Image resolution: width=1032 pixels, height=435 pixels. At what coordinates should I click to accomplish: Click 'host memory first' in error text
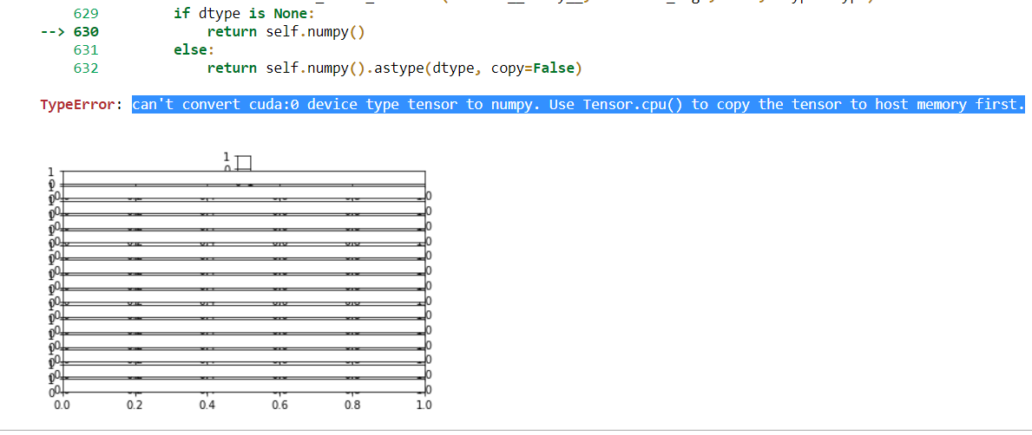coord(948,105)
